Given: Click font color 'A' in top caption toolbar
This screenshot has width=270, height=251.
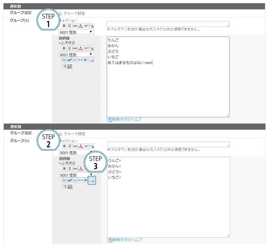Looking at the screenshot, I should (x=80, y=26).
